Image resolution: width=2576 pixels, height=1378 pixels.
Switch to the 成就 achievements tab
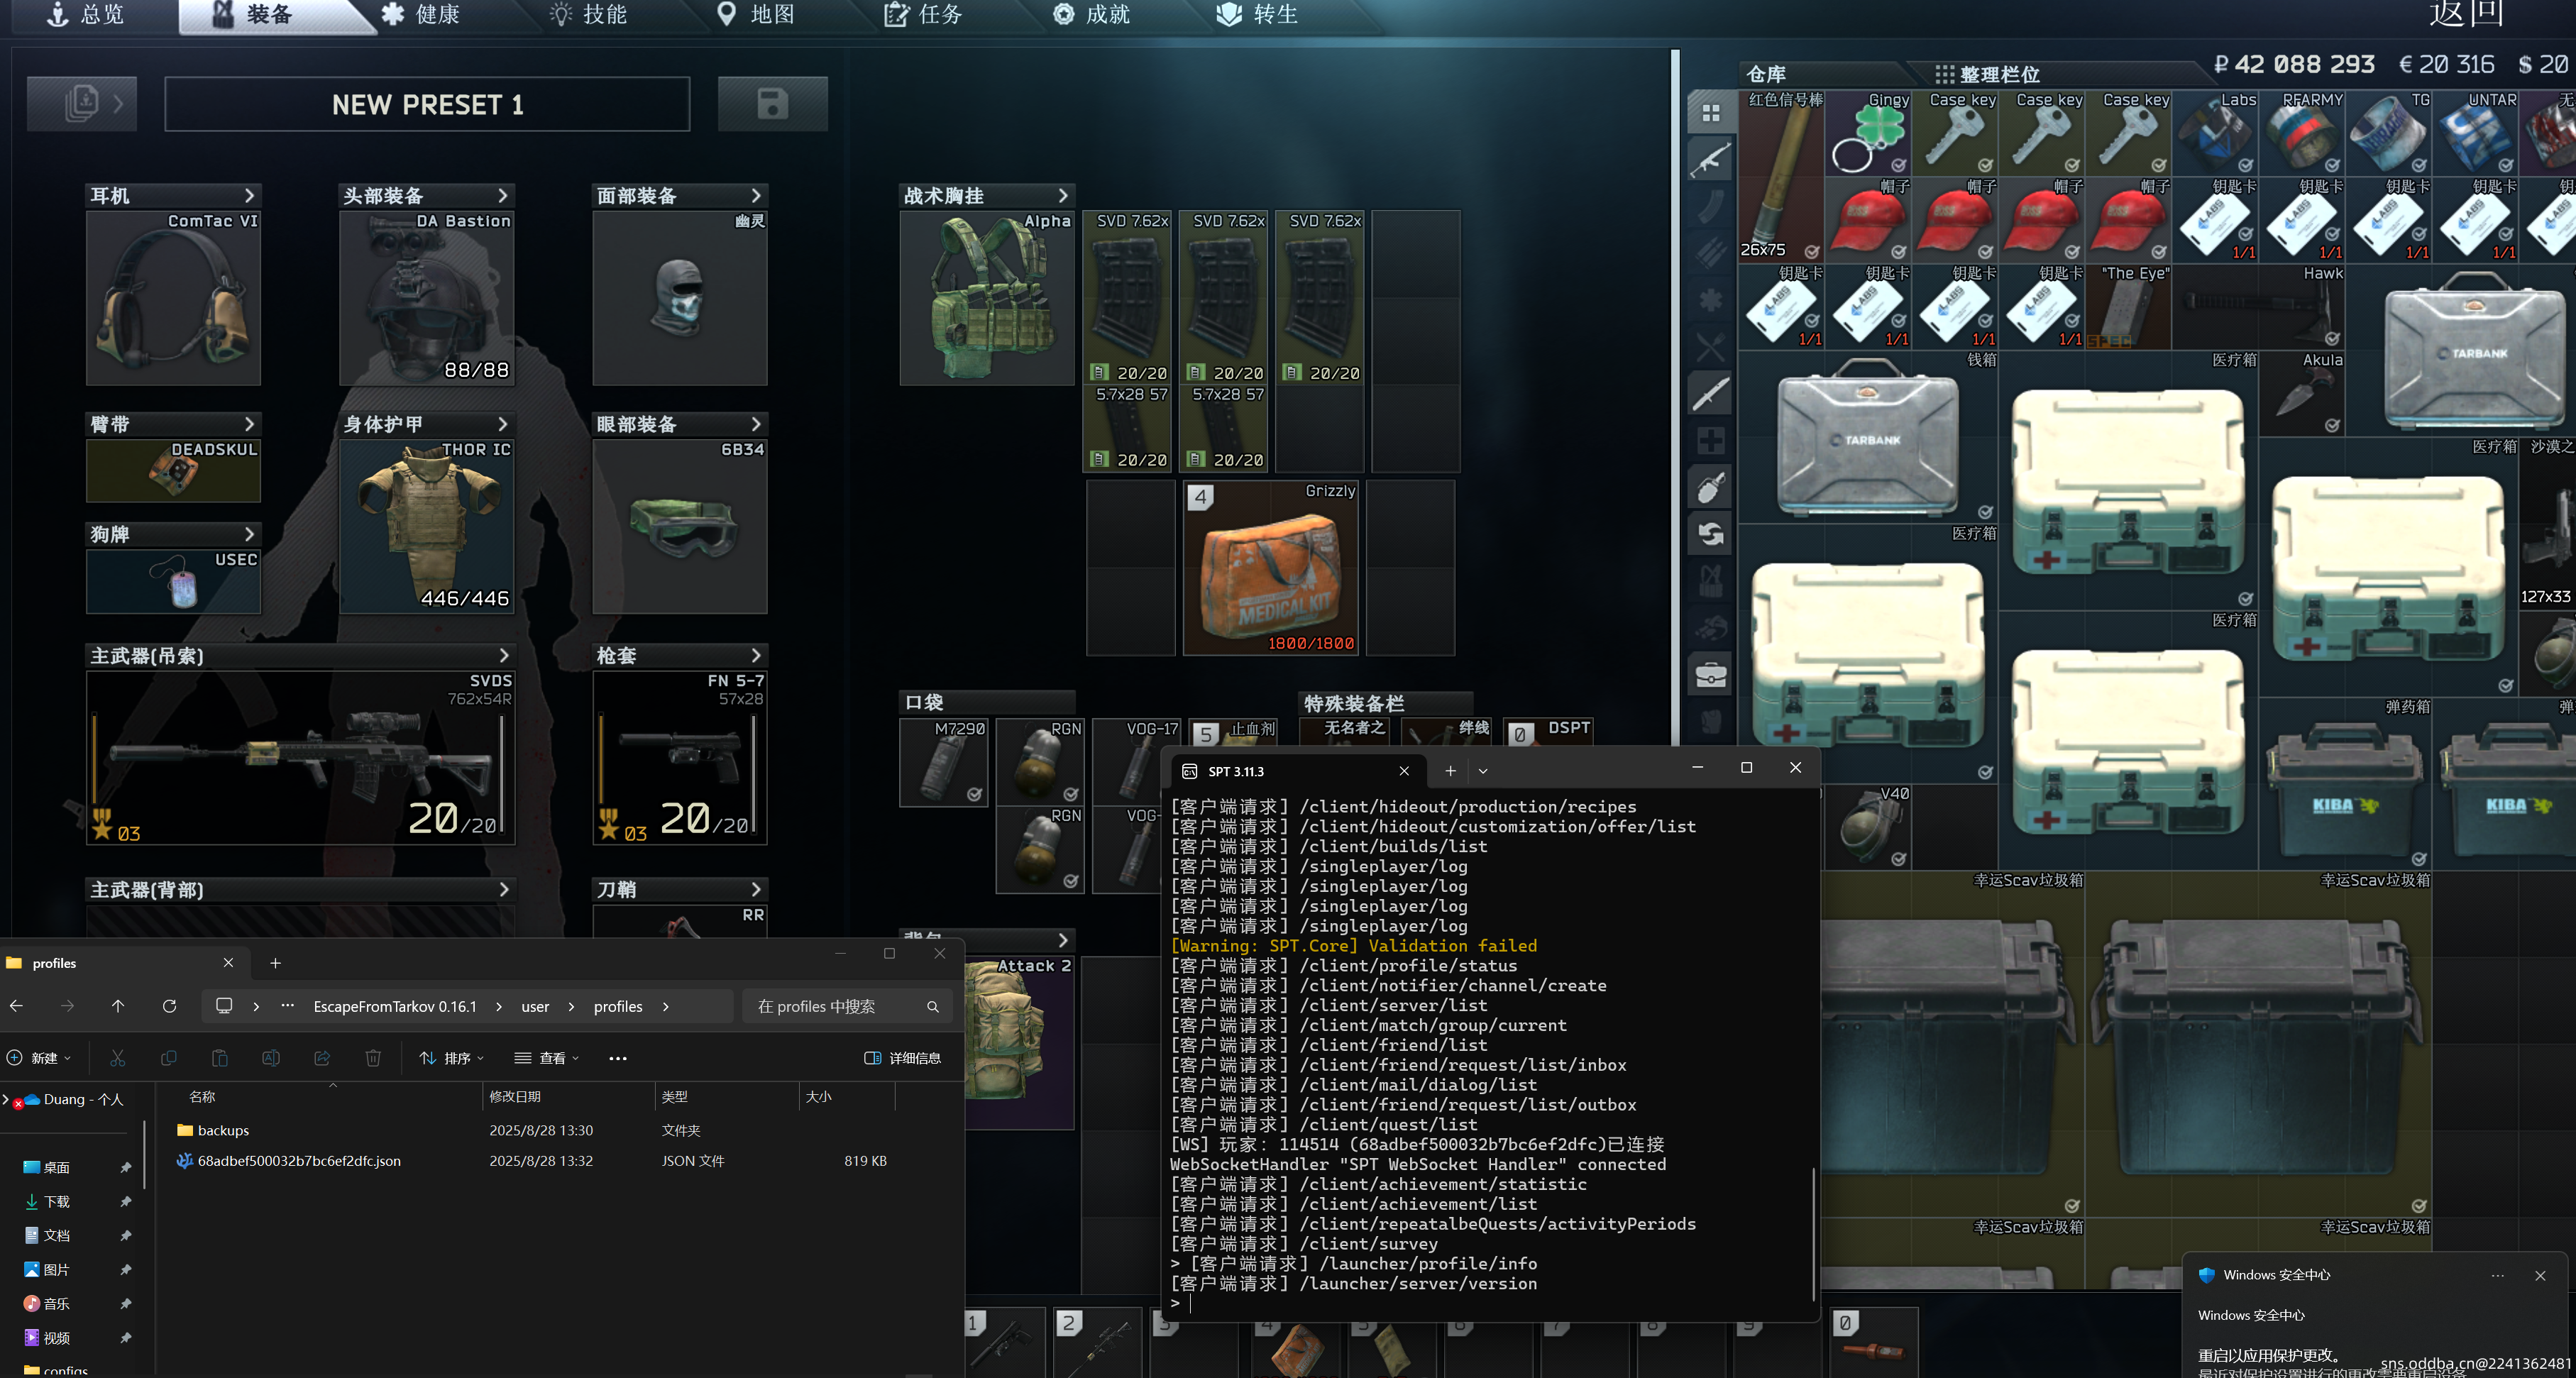tap(1091, 14)
